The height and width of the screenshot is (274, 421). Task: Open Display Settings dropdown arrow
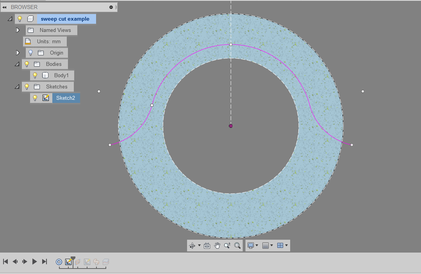click(257, 245)
